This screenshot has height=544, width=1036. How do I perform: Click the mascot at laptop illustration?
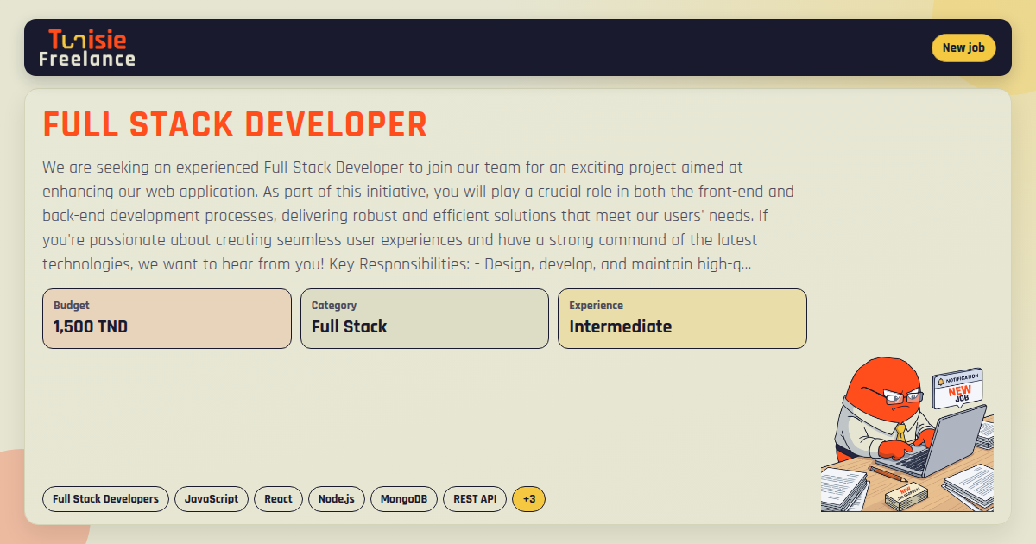pyautogui.click(x=907, y=434)
